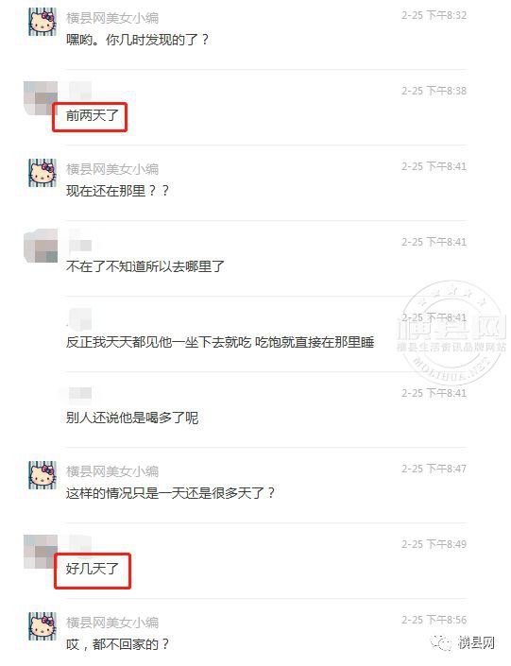Screen dimensions: 511x666
Task: Click 横县网 label at bottom right
Action: [476, 642]
